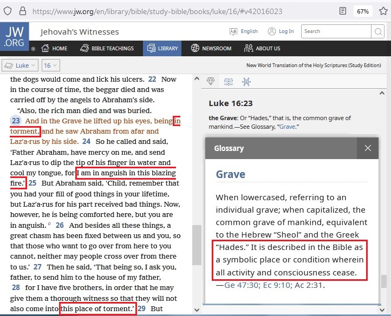Open the Ge 47:30 scripture reference

click(241, 285)
